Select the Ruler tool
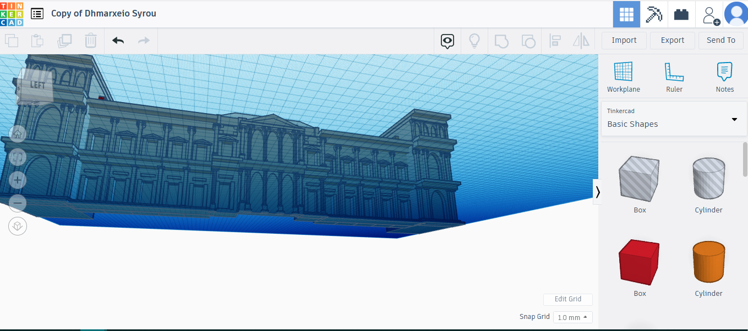The width and height of the screenshot is (748, 331). point(674,77)
